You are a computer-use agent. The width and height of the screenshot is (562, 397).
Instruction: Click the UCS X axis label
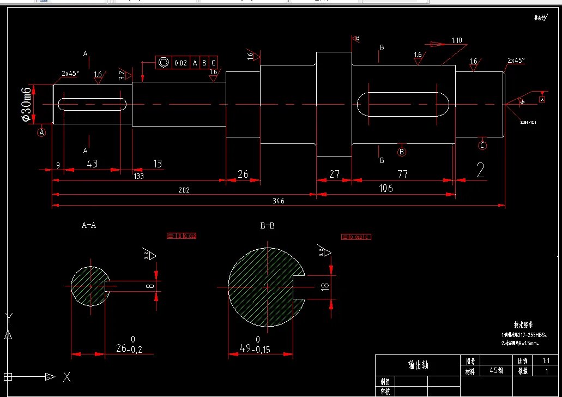click(67, 377)
